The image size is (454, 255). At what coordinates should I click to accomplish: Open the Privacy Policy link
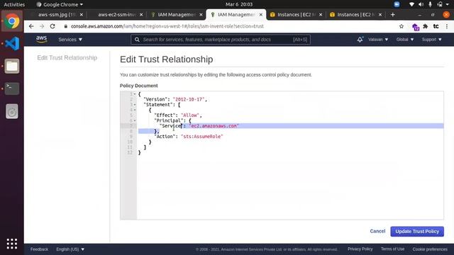(360, 249)
